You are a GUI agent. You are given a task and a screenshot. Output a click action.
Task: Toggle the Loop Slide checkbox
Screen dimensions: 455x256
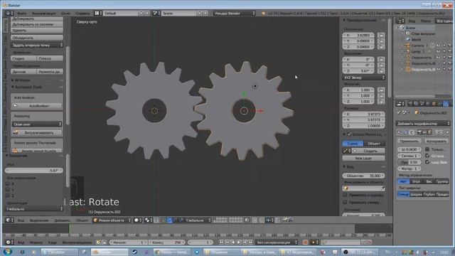pos(427,162)
